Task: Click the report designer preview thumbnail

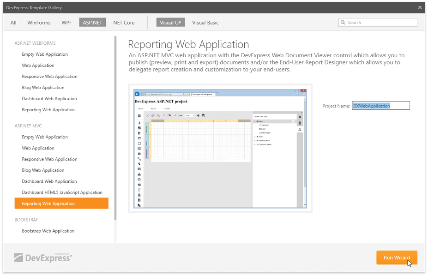Action: [220, 148]
